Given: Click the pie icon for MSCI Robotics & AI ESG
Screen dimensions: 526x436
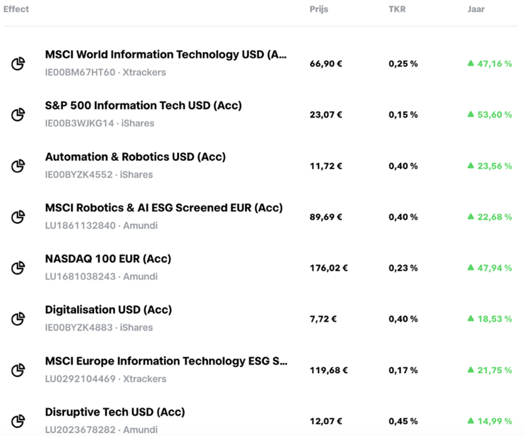Looking at the screenshot, I should [18, 217].
